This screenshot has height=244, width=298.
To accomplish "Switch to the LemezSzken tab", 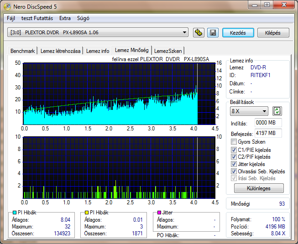I will (168, 51).
